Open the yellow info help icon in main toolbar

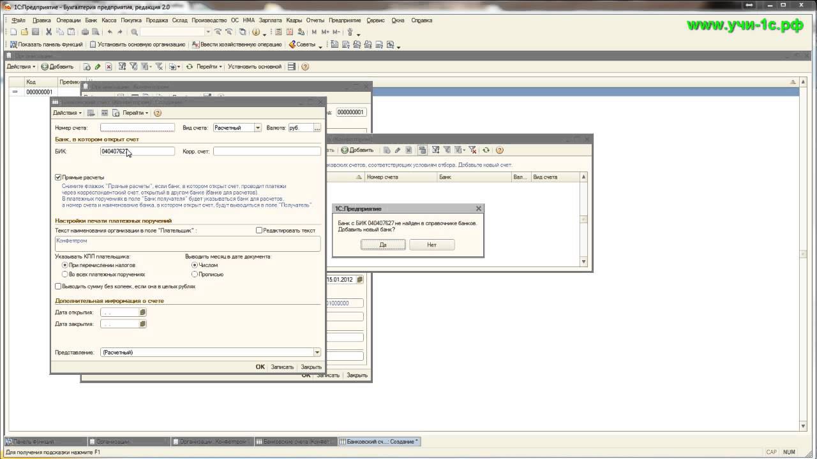pyautogui.click(x=256, y=32)
